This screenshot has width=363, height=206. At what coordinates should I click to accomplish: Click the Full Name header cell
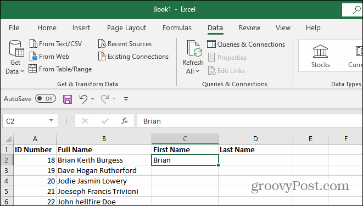(x=104, y=149)
